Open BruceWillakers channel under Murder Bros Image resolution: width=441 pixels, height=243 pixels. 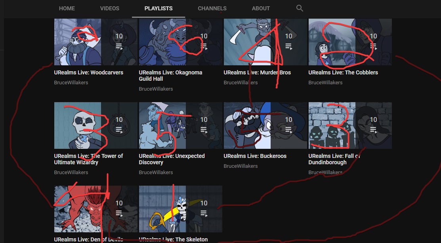pyautogui.click(x=241, y=83)
